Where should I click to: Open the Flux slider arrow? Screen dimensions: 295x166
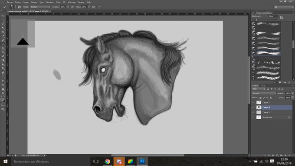click(89, 7)
